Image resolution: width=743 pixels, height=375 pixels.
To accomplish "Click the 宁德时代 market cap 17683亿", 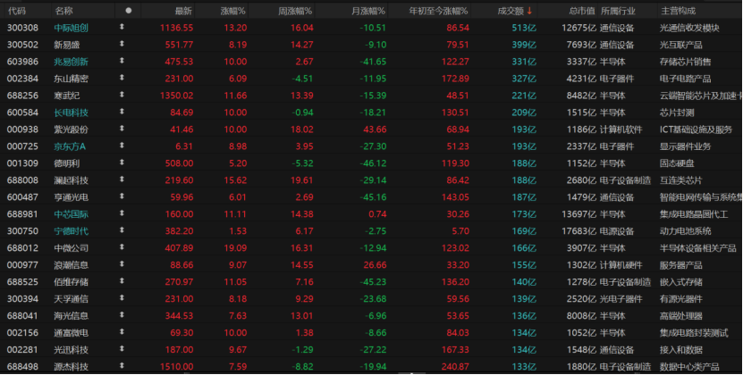I will point(579,231).
